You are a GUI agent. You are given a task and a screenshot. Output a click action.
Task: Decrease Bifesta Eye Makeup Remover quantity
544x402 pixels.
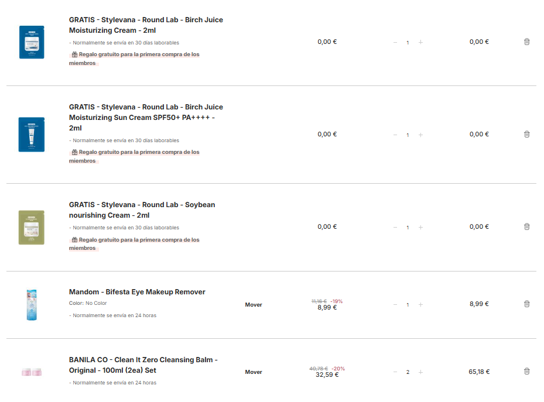pyautogui.click(x=395, y=305)
